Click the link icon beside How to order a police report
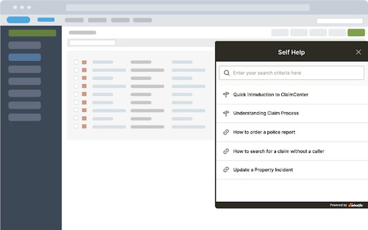The width and height of the screenshot is (368, 230). coord(226,132)
